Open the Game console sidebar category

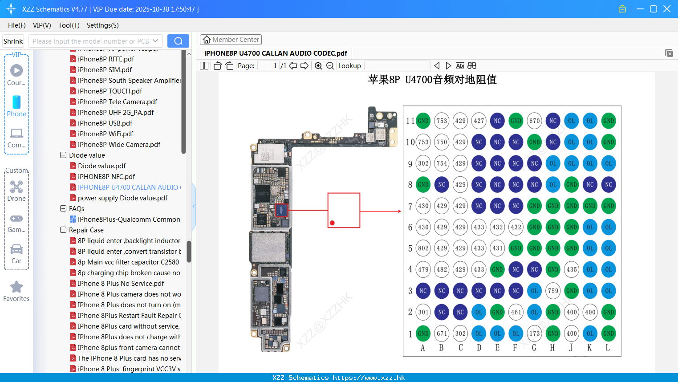(16, 223)
